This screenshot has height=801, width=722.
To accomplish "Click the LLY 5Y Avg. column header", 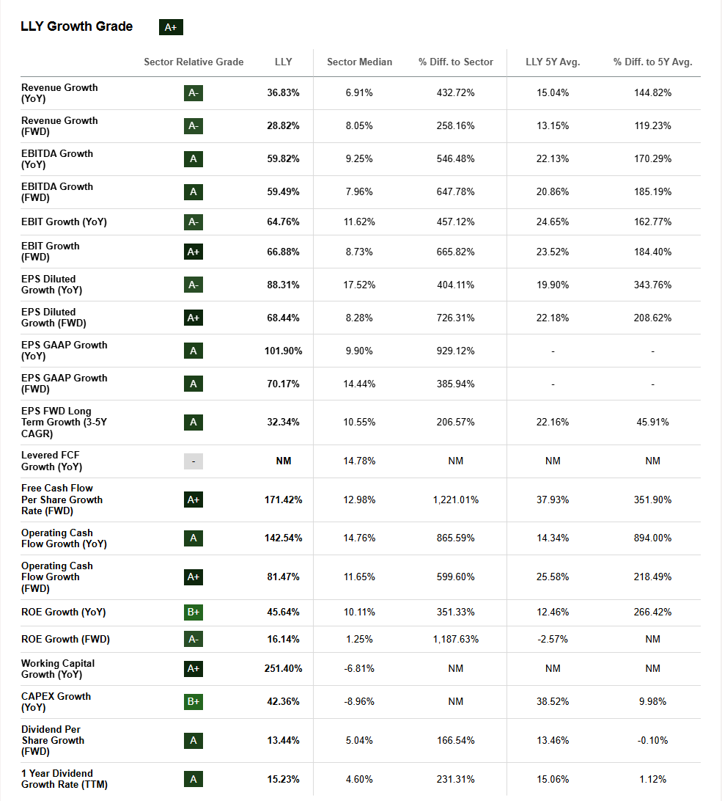I will click(553, 62).
